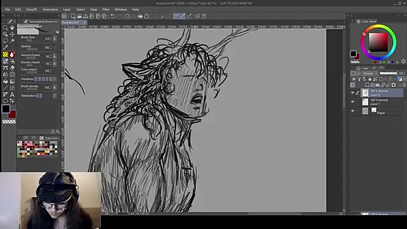The width and height of the screenshot is (407, 229).
Task: Hide the Paper layer eye icon
Action: 352,111
